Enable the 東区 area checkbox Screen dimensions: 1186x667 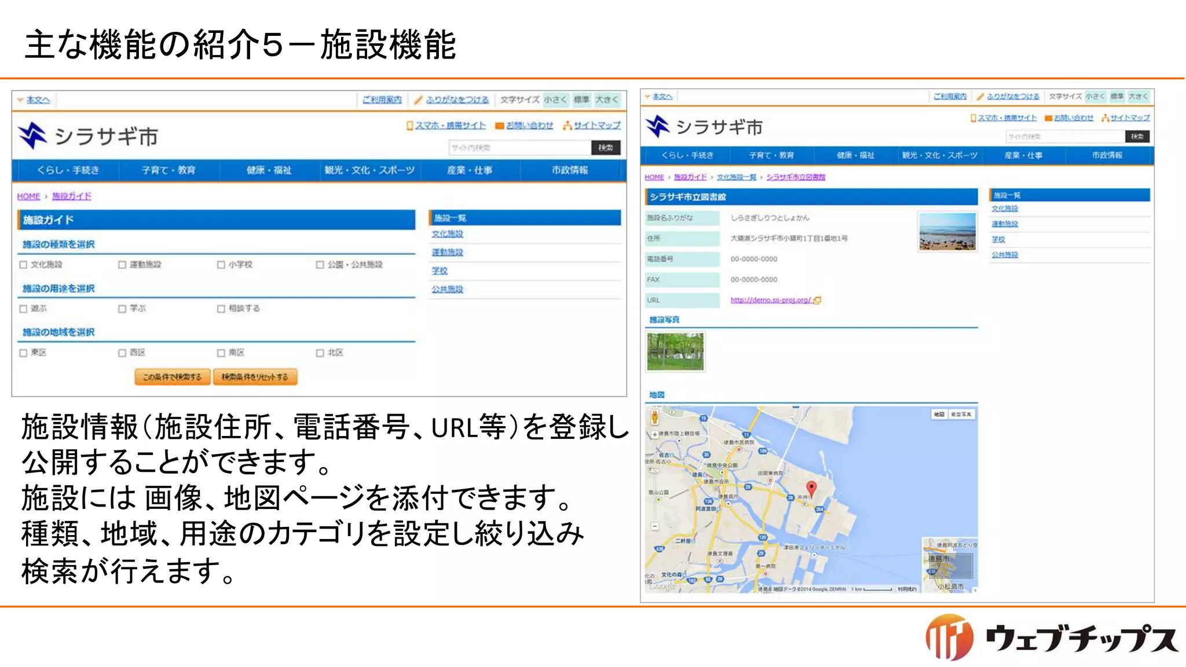coord(24,353)
